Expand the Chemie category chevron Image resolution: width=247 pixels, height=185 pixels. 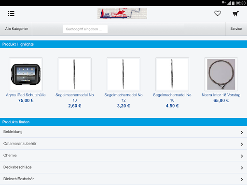pos(242,156)
